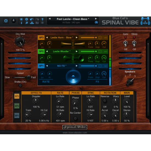Viewport: 151px width, 151px height.
Task: Click the Dry-Wet knob
Action: (x=20, y=41)
